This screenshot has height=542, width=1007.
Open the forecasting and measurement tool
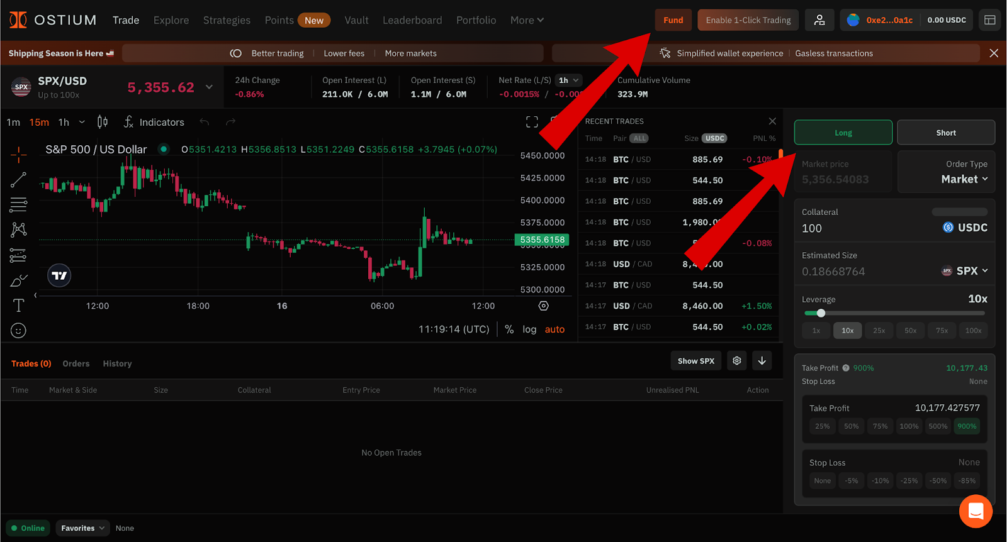click(x=18, y=255)
